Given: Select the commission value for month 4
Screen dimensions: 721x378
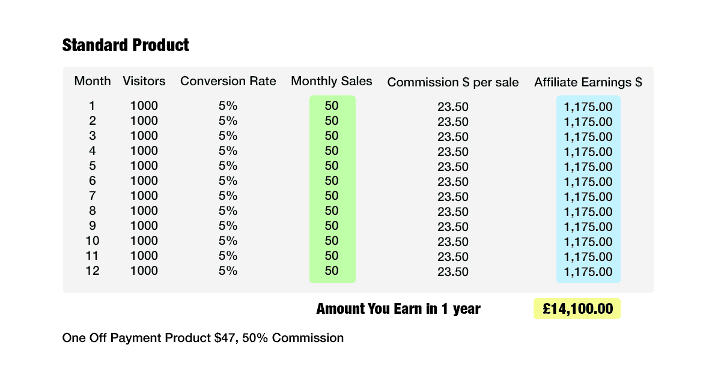Looking at the screenshot, I should tap(453, 152).
